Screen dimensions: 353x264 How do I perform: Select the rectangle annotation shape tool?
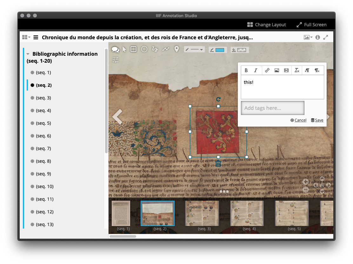[x=134, y=49]
